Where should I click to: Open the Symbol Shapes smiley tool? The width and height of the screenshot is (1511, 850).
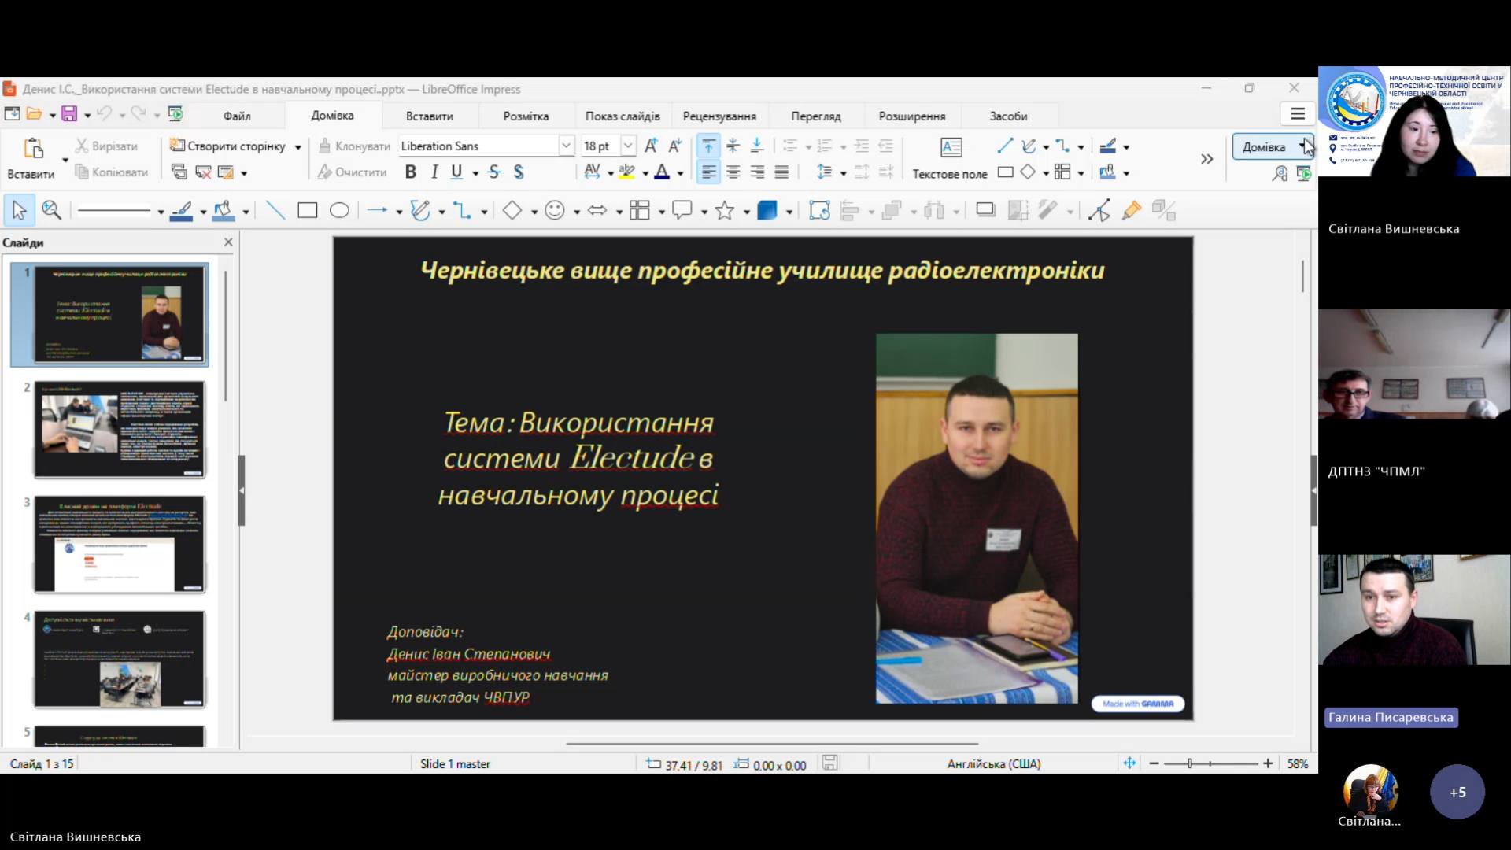(x=555, y=210)
